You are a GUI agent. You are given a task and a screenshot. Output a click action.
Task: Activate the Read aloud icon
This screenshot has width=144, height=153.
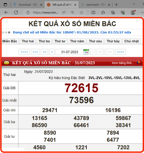64,12
